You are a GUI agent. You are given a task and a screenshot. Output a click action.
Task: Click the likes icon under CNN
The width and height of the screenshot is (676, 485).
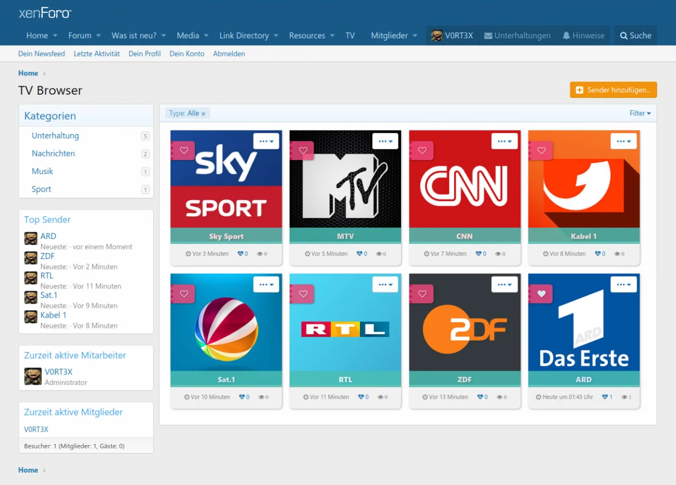coord(479,254)
